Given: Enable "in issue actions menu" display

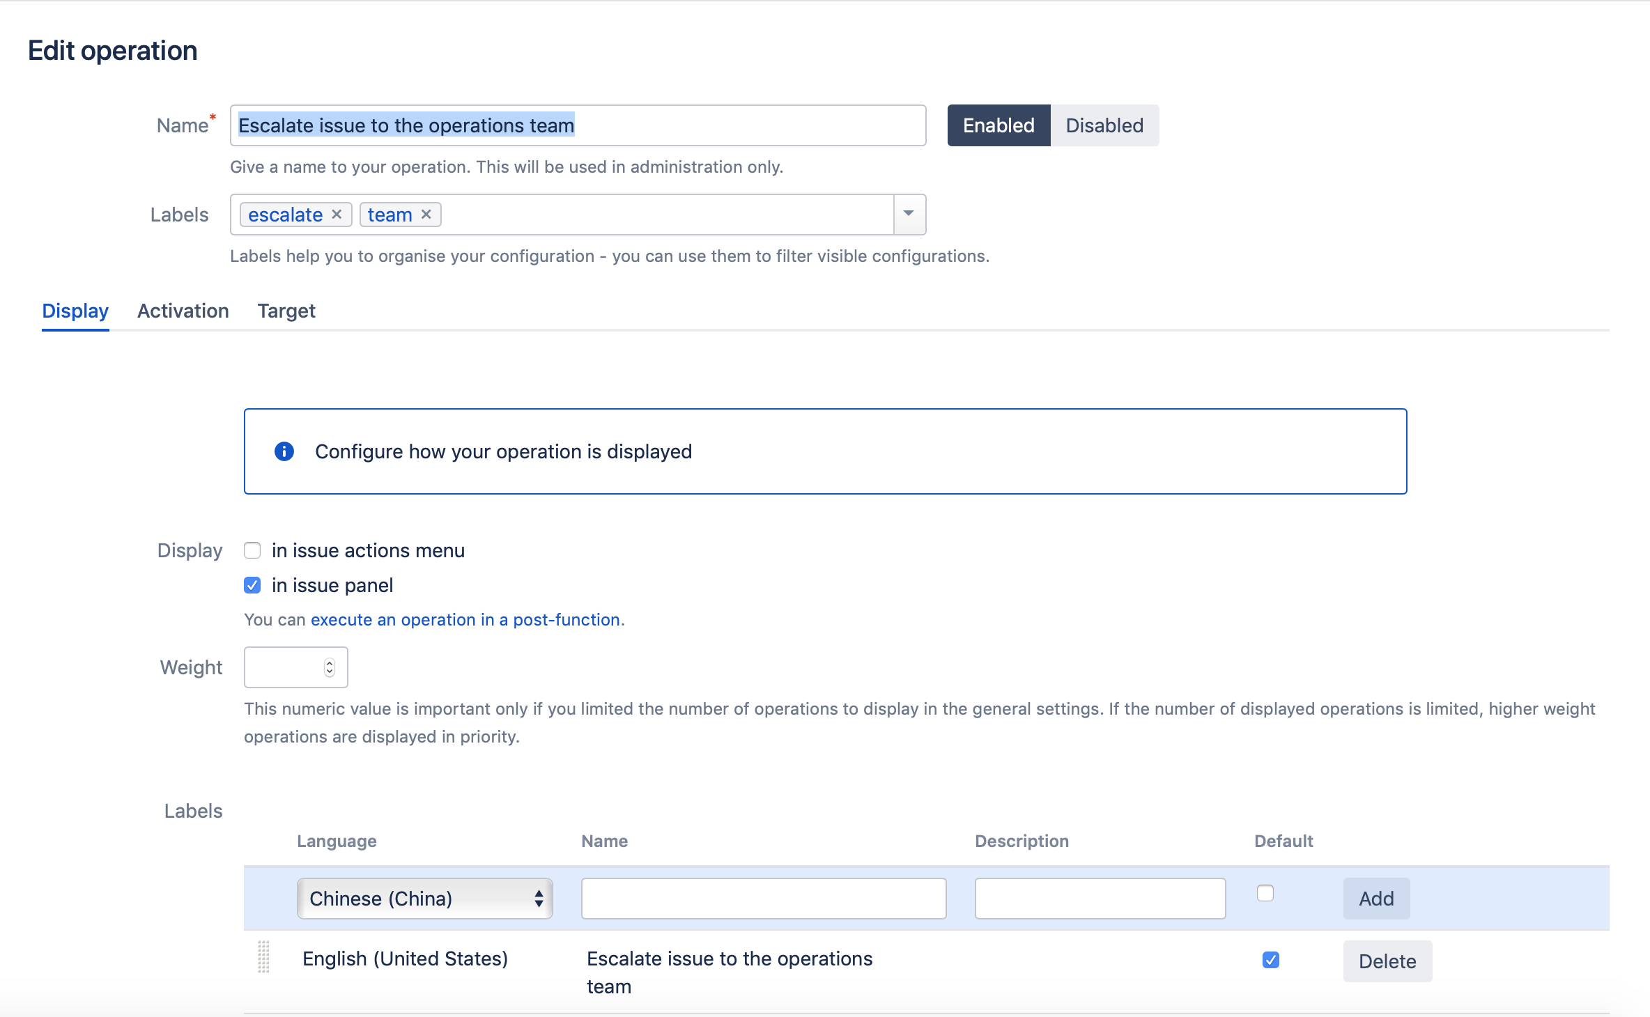Looking at the screenshot, I should tap(252, 550).
